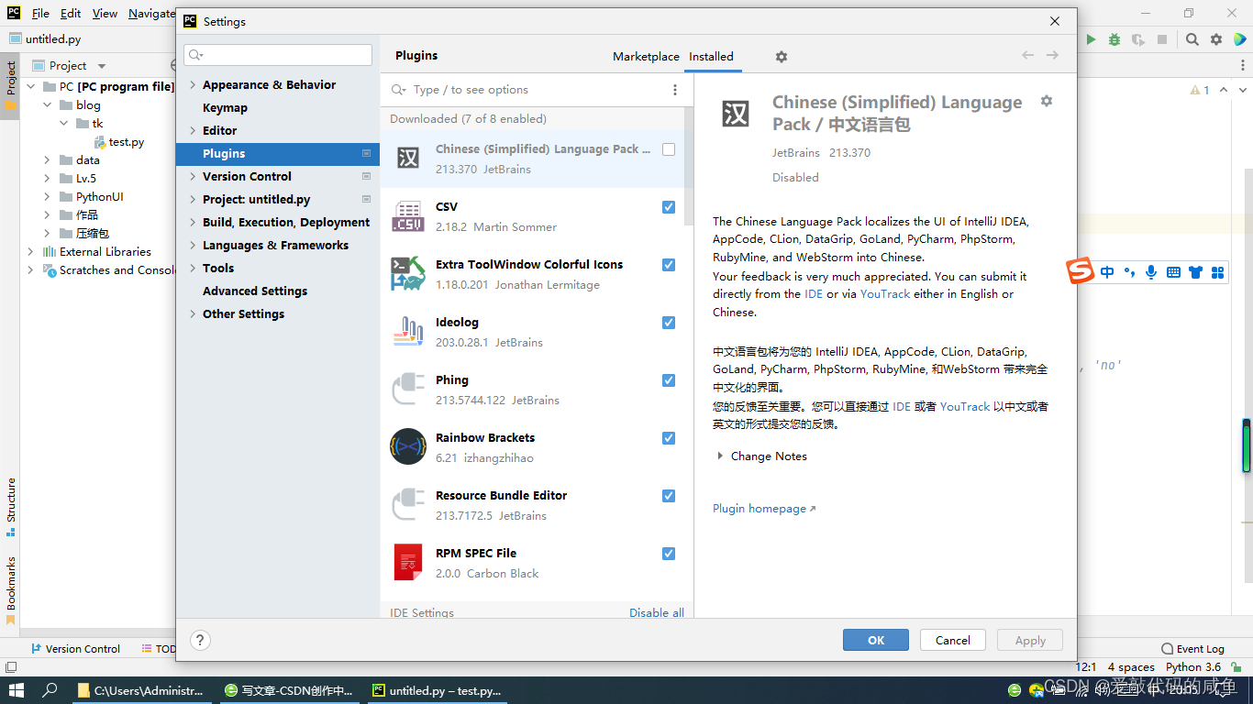The height and width of the screenshot is (704, 1253).
Task: Click the Disable all link
Action: pyautogui.click(x=657, y=612)
